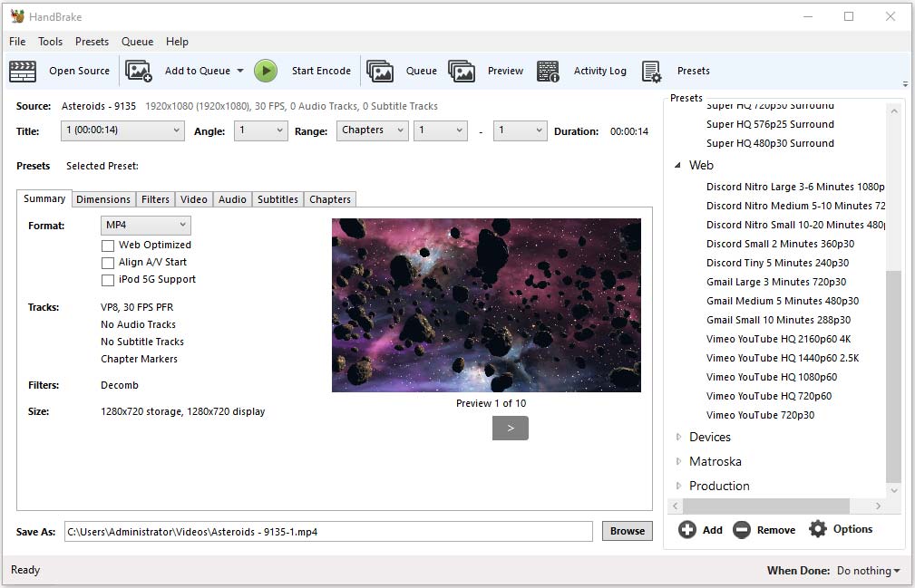The image size is (915, 588).
Task: Browse for a save location
Action: pyautogui.click(x=627, y=531)
